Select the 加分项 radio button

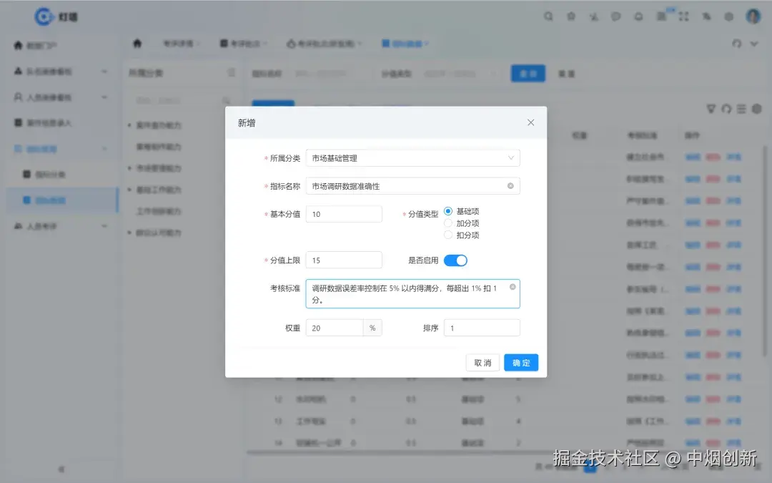tap(448, 223)
